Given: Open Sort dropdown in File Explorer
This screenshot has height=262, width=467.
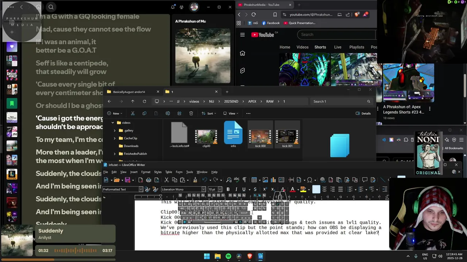Looking at the screenshot, I should tap(209, 114).
